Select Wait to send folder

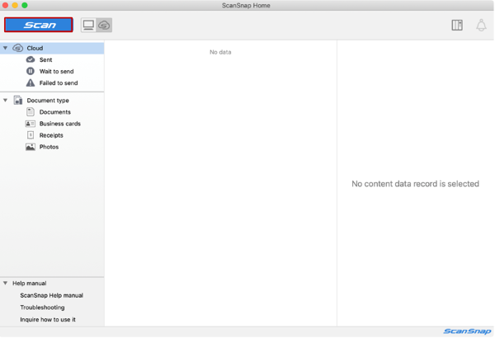point(56,72)
